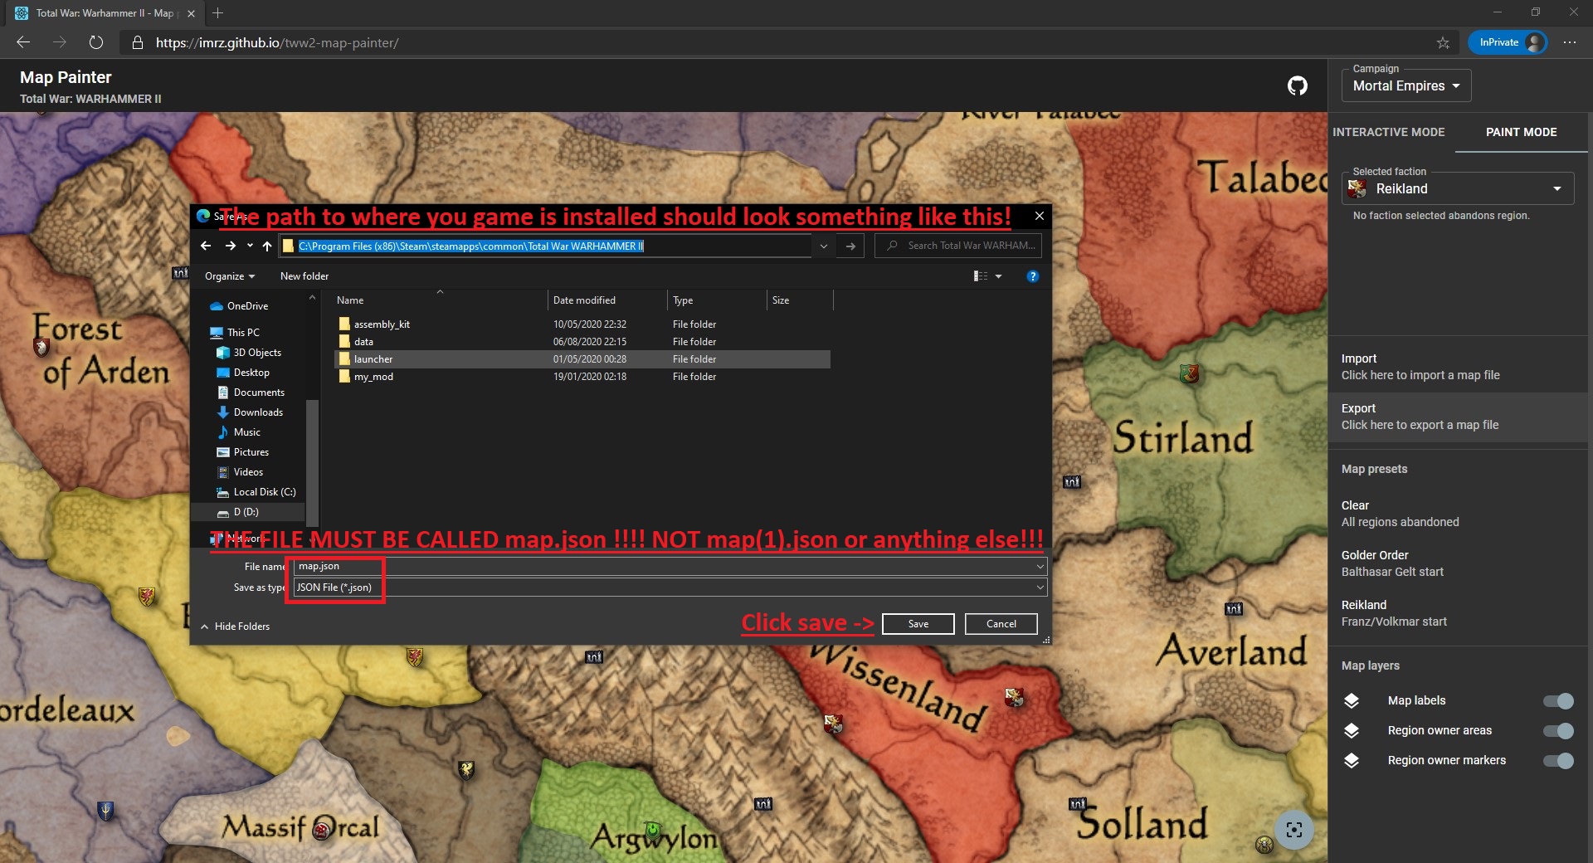The width and height of the screenshot is (1593, 863).
Task: Open Local Disk (C:) in navigation pane
Action: coord(256,492)
